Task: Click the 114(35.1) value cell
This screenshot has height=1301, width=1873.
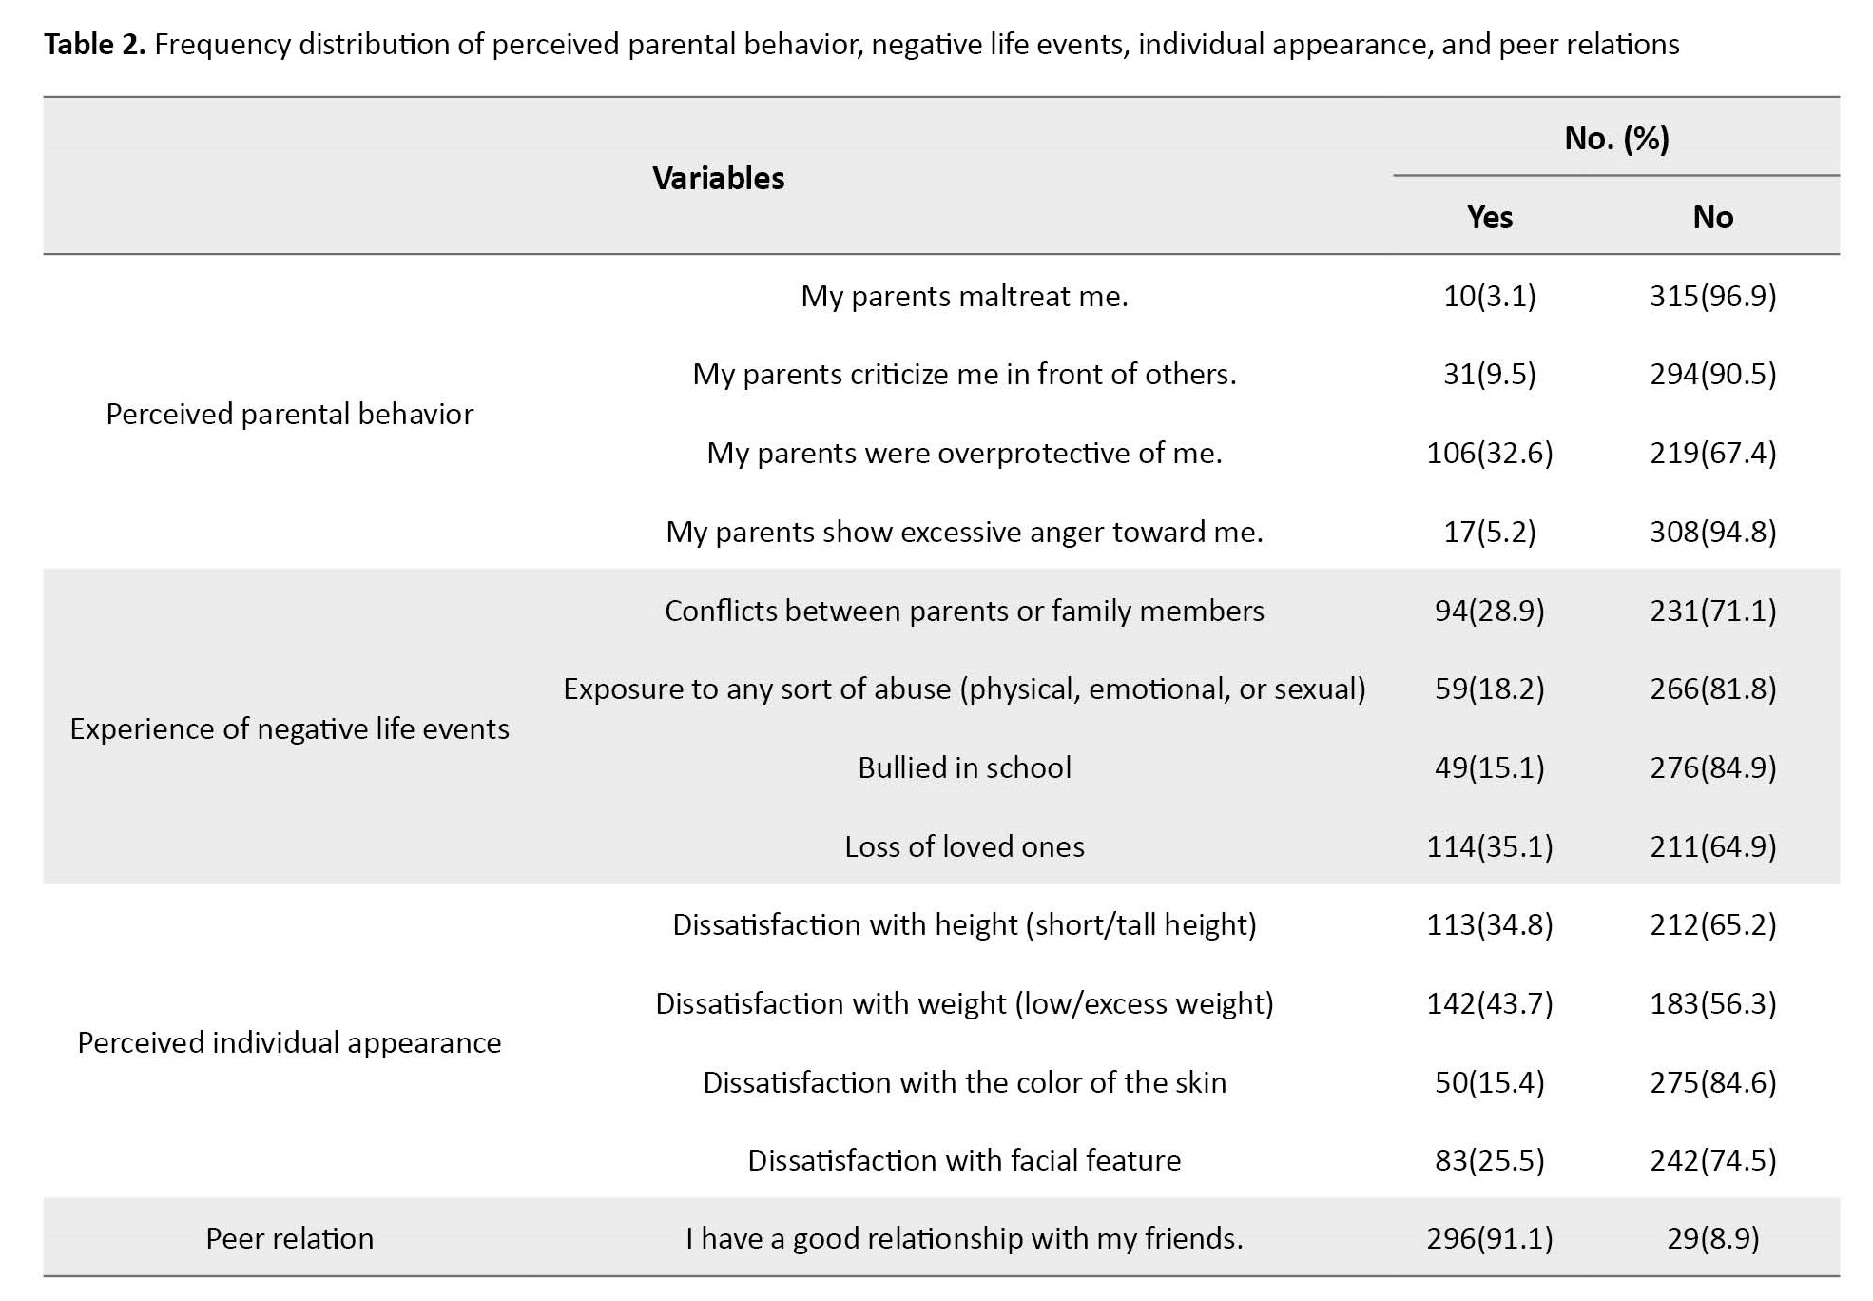Action: 1489,846
